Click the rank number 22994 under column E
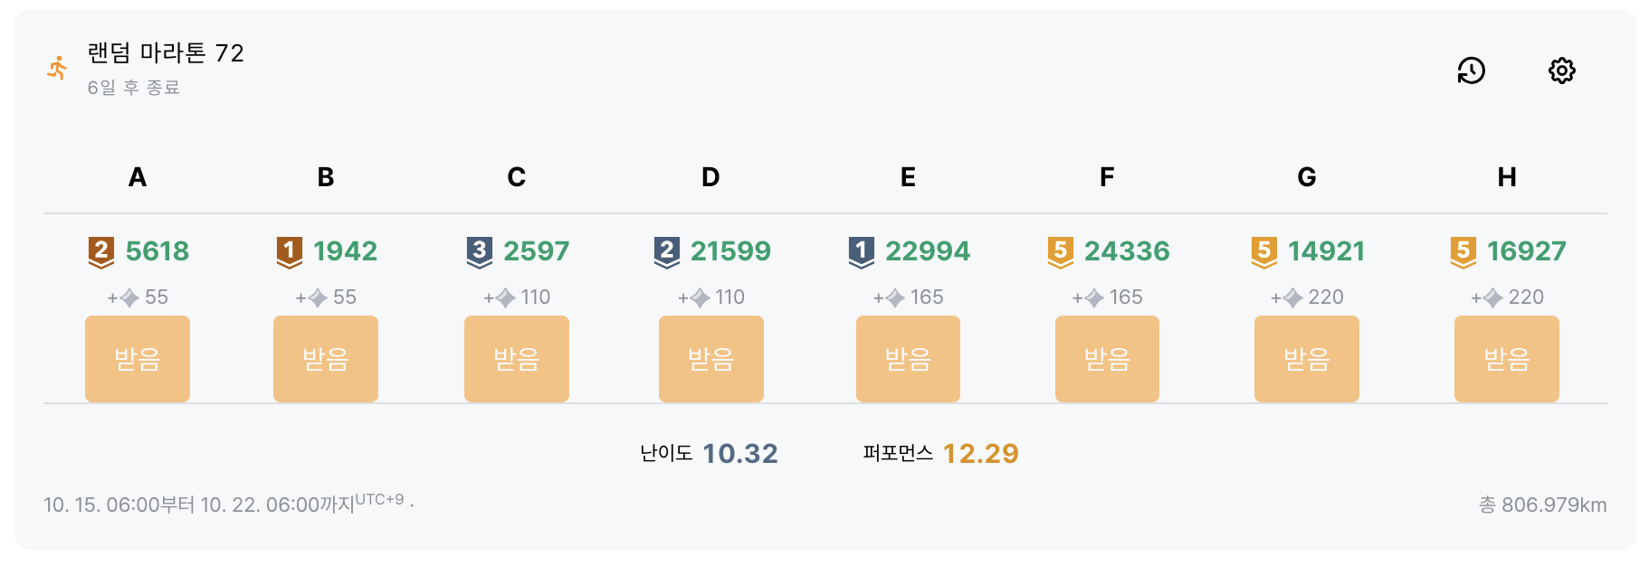 coord(929,251)
